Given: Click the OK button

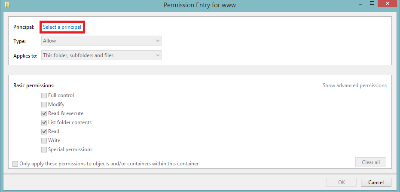Looking at the screenshot, I should pos(342,182).
